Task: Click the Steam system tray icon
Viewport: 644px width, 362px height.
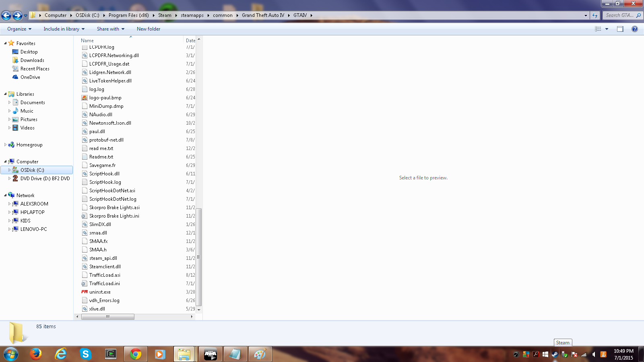Action: click(x=555, y=354)
